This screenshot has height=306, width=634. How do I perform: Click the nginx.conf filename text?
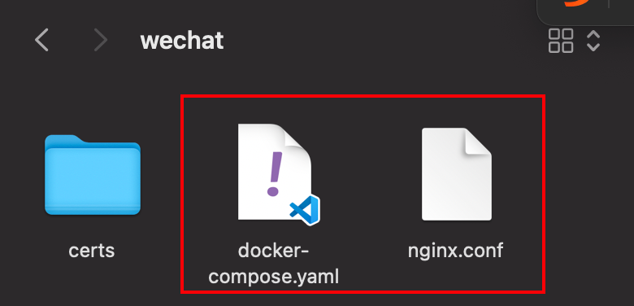click(456, 251)
